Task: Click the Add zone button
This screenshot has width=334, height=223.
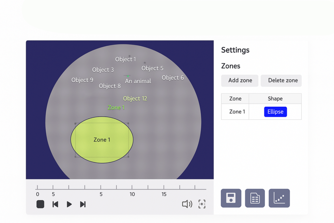Action: 240,81
